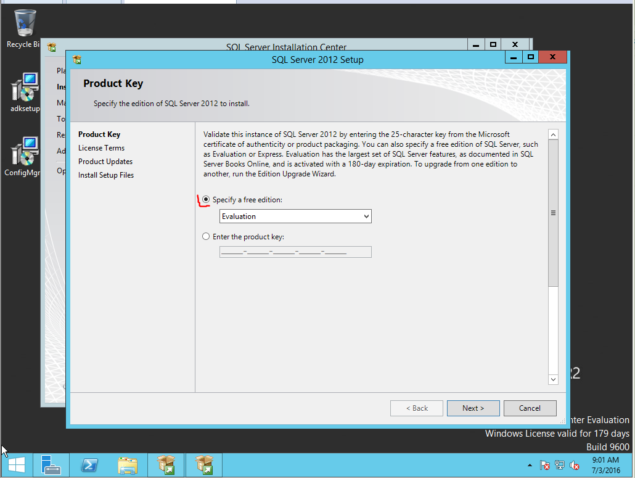
Task: Launch Server Manager from the taskbar
Action: pyautogui.click(x=51, y=465)
